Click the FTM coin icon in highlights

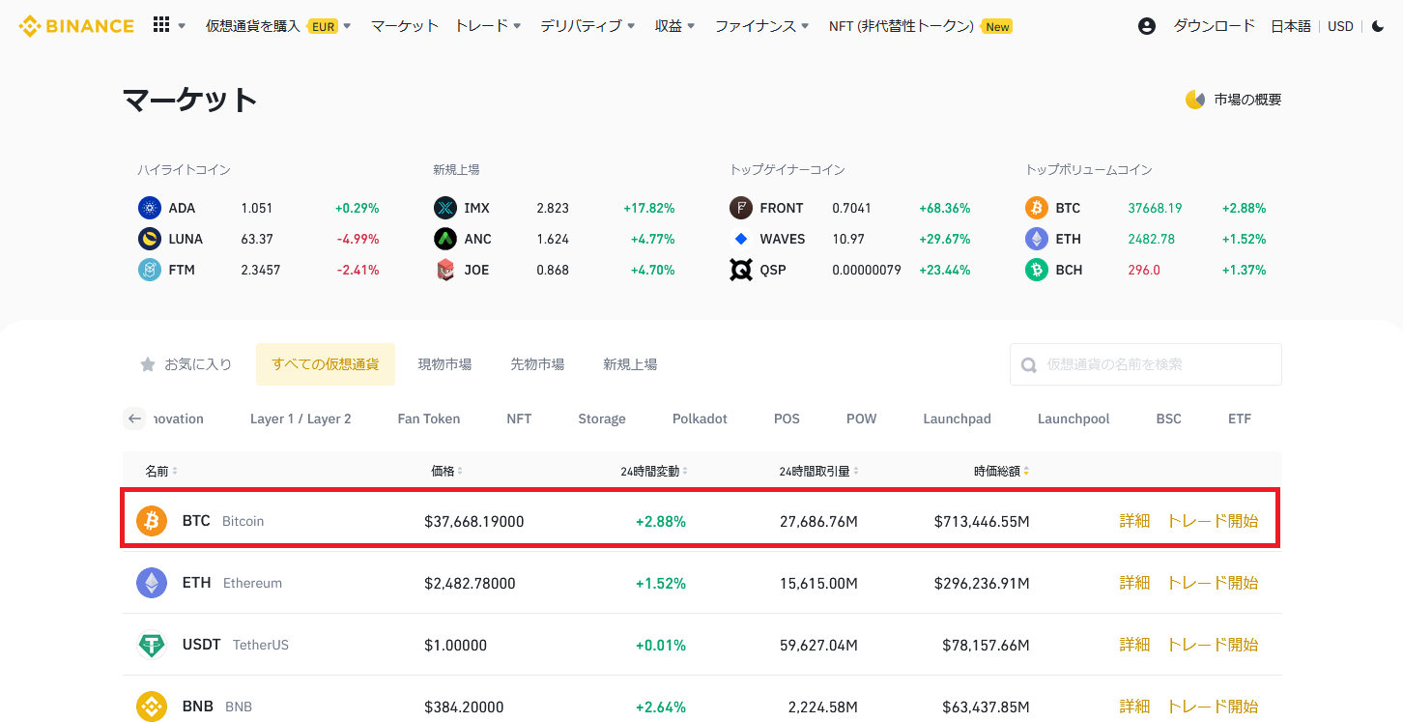pyautogui.click(x=149, y=270)
